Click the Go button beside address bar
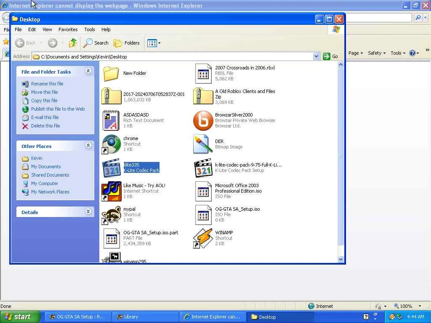This screenshot has height=323, width=431. coord(330,57)
